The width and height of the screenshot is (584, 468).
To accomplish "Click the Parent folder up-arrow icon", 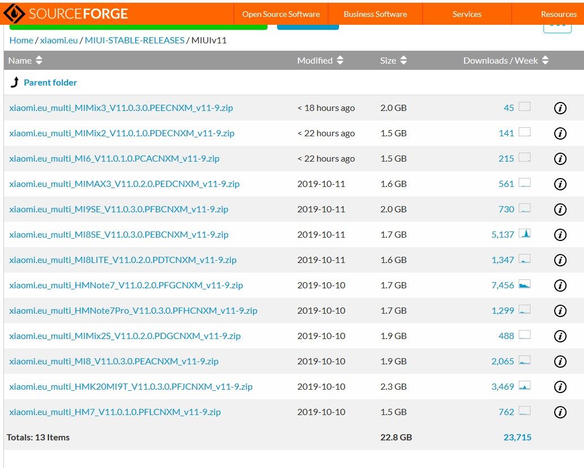I will click(x=15, y=82).
